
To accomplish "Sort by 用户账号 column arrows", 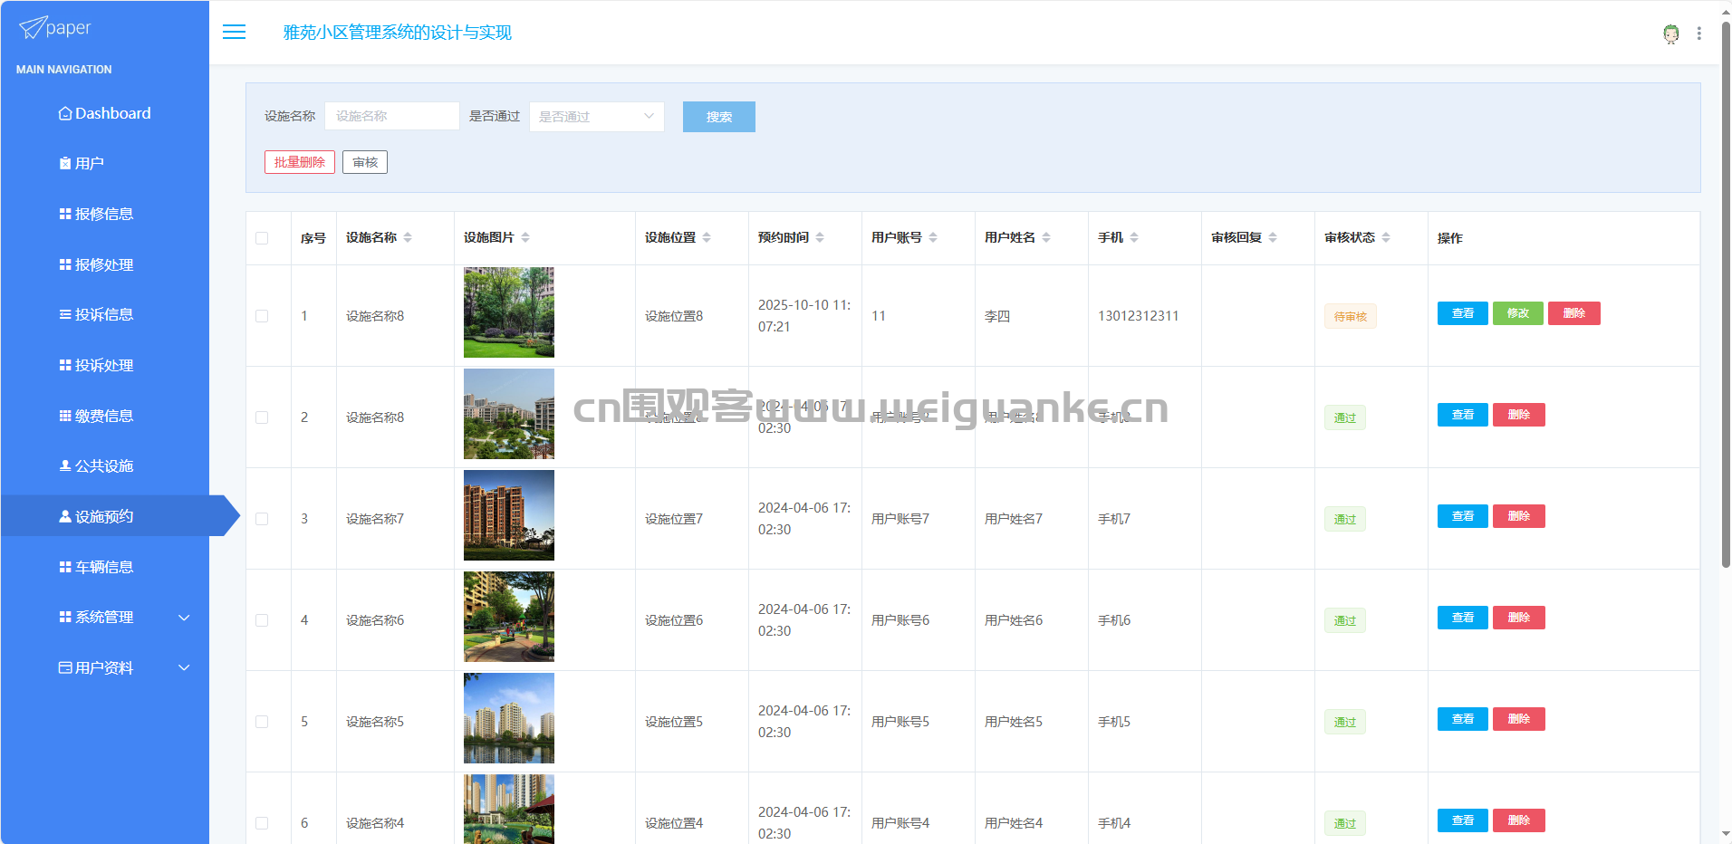I will [933, 237].
